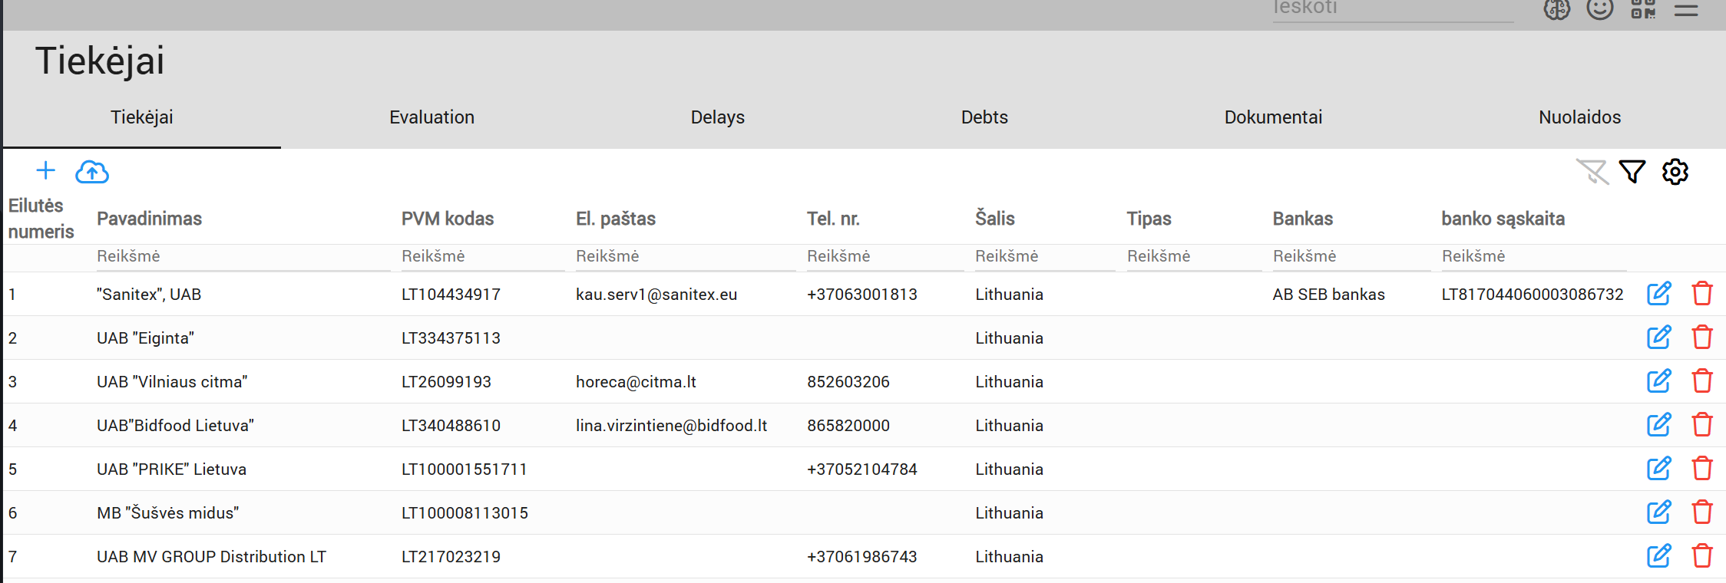
Task: Focus the Ieškoti search field
Action: [x=1391, y=9]
